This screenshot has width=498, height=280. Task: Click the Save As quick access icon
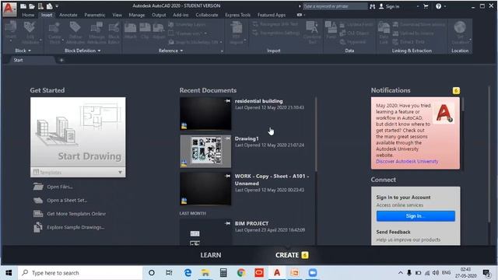pos(50,6)
